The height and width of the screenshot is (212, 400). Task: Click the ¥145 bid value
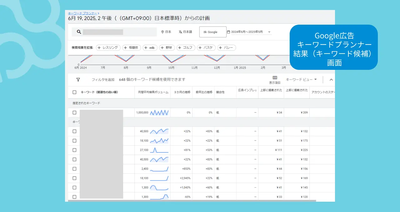pos(304,187)
